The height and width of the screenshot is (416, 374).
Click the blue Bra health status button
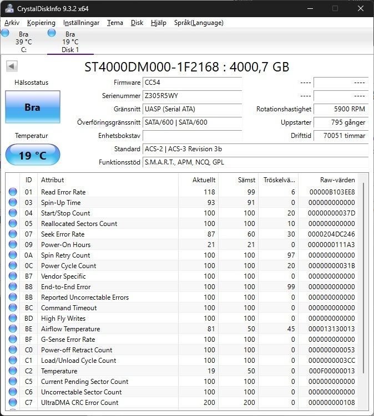click(32, 107)
